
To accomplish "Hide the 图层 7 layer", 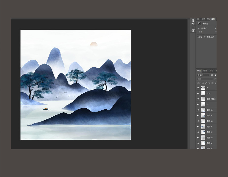I will coord(198,127).
